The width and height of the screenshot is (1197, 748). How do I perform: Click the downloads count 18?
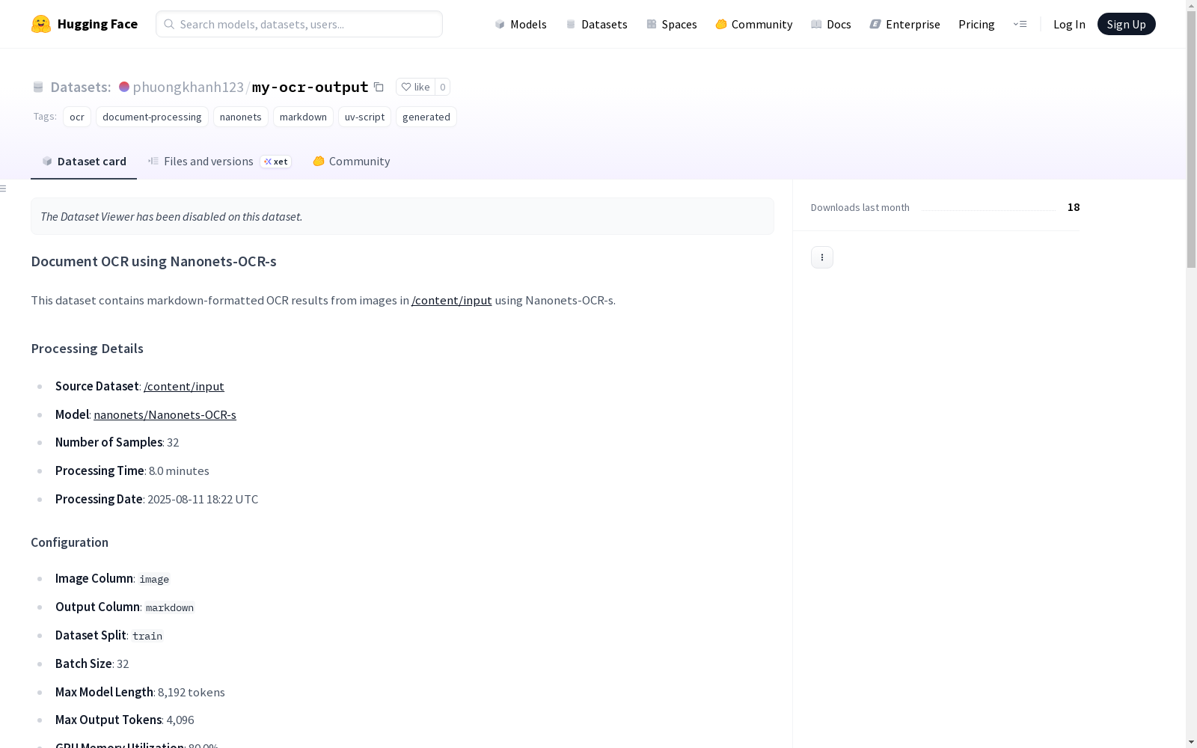click(x=1074, y=207)
